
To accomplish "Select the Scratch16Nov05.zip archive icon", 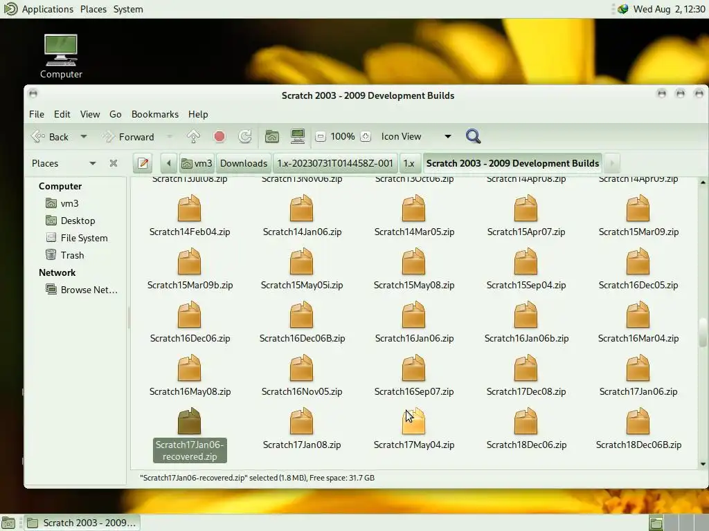I will pos(302,368).
